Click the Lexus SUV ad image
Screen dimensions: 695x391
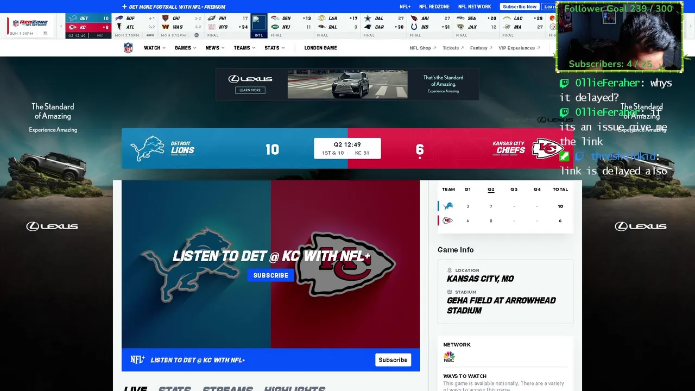[x=347, y=85]
